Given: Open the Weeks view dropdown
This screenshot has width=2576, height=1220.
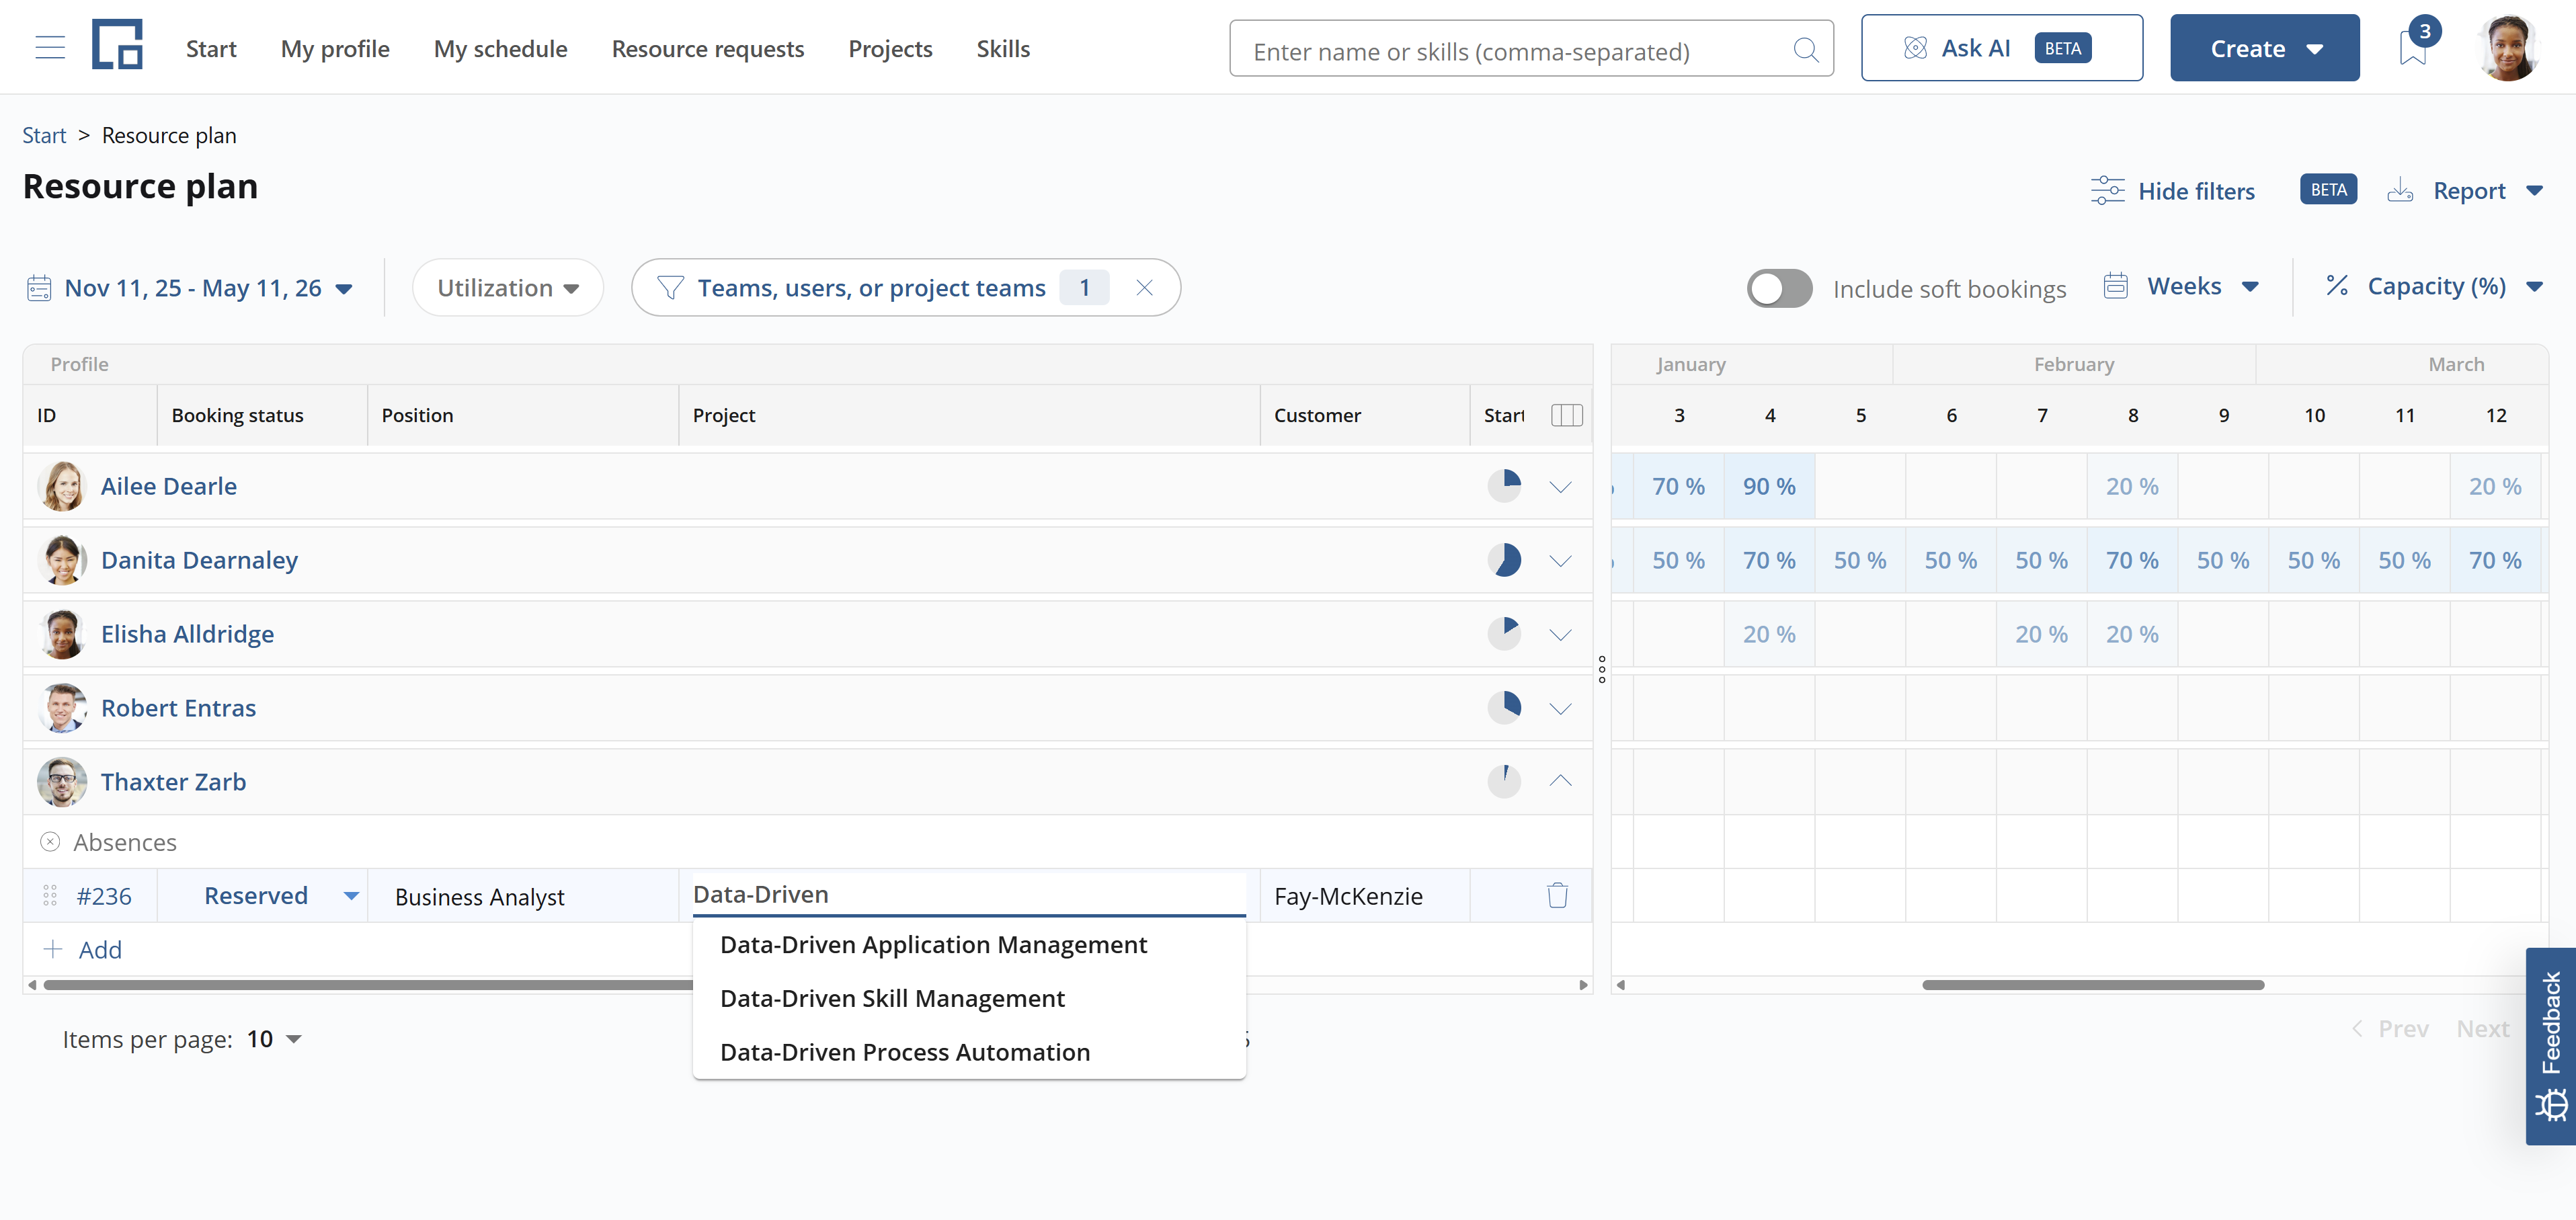Looking at the screenshot, I should [2182, 287].
